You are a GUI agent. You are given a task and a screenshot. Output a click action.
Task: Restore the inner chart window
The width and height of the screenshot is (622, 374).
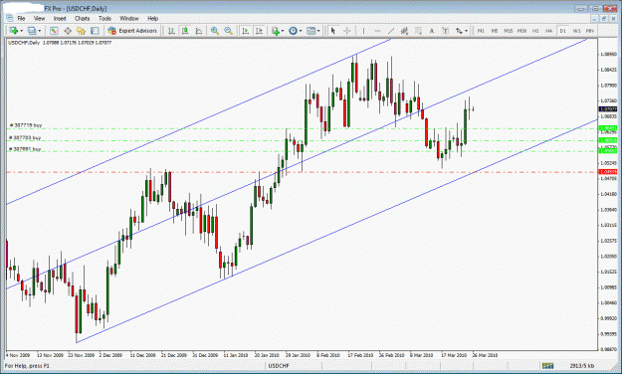tap(603, 18)
